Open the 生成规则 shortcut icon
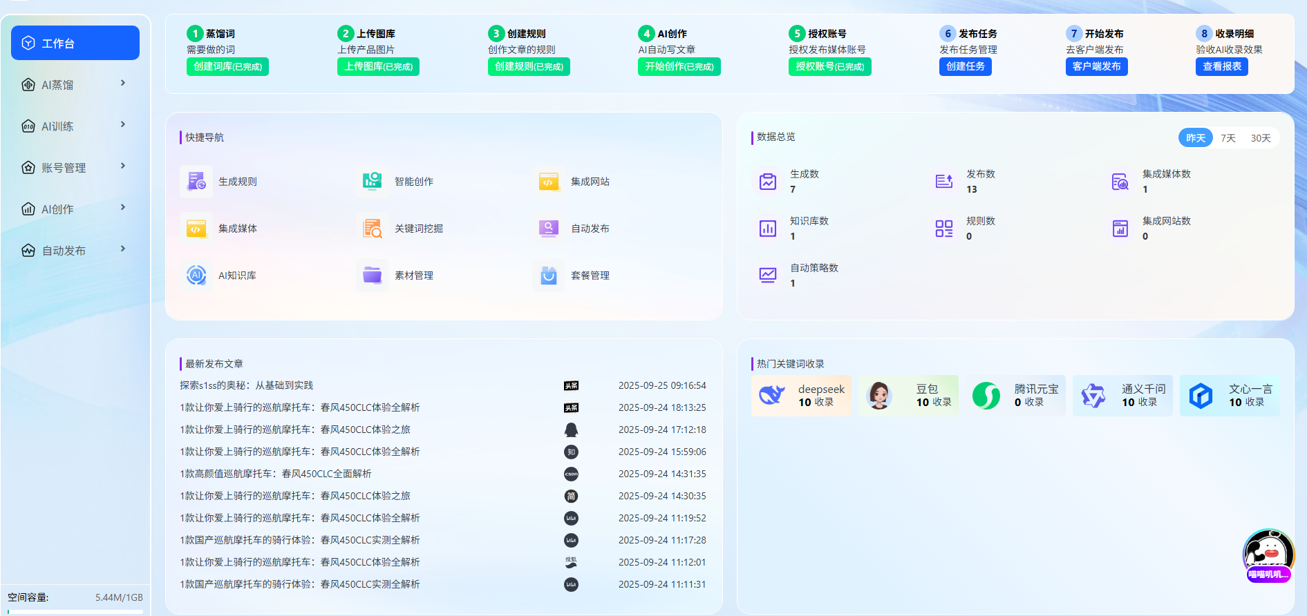Screen dimensions: 1307x616 (196, 182)
